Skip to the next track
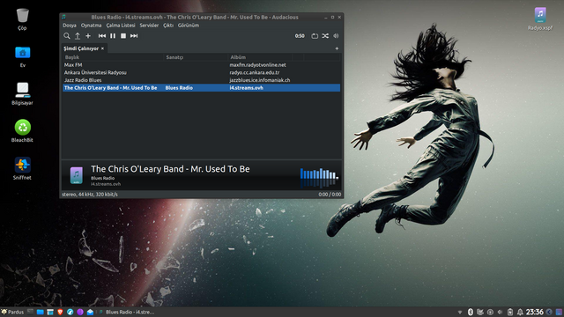The width and height of the screenshot is (564, 317). pyautogui.click(x=134, y=36)
